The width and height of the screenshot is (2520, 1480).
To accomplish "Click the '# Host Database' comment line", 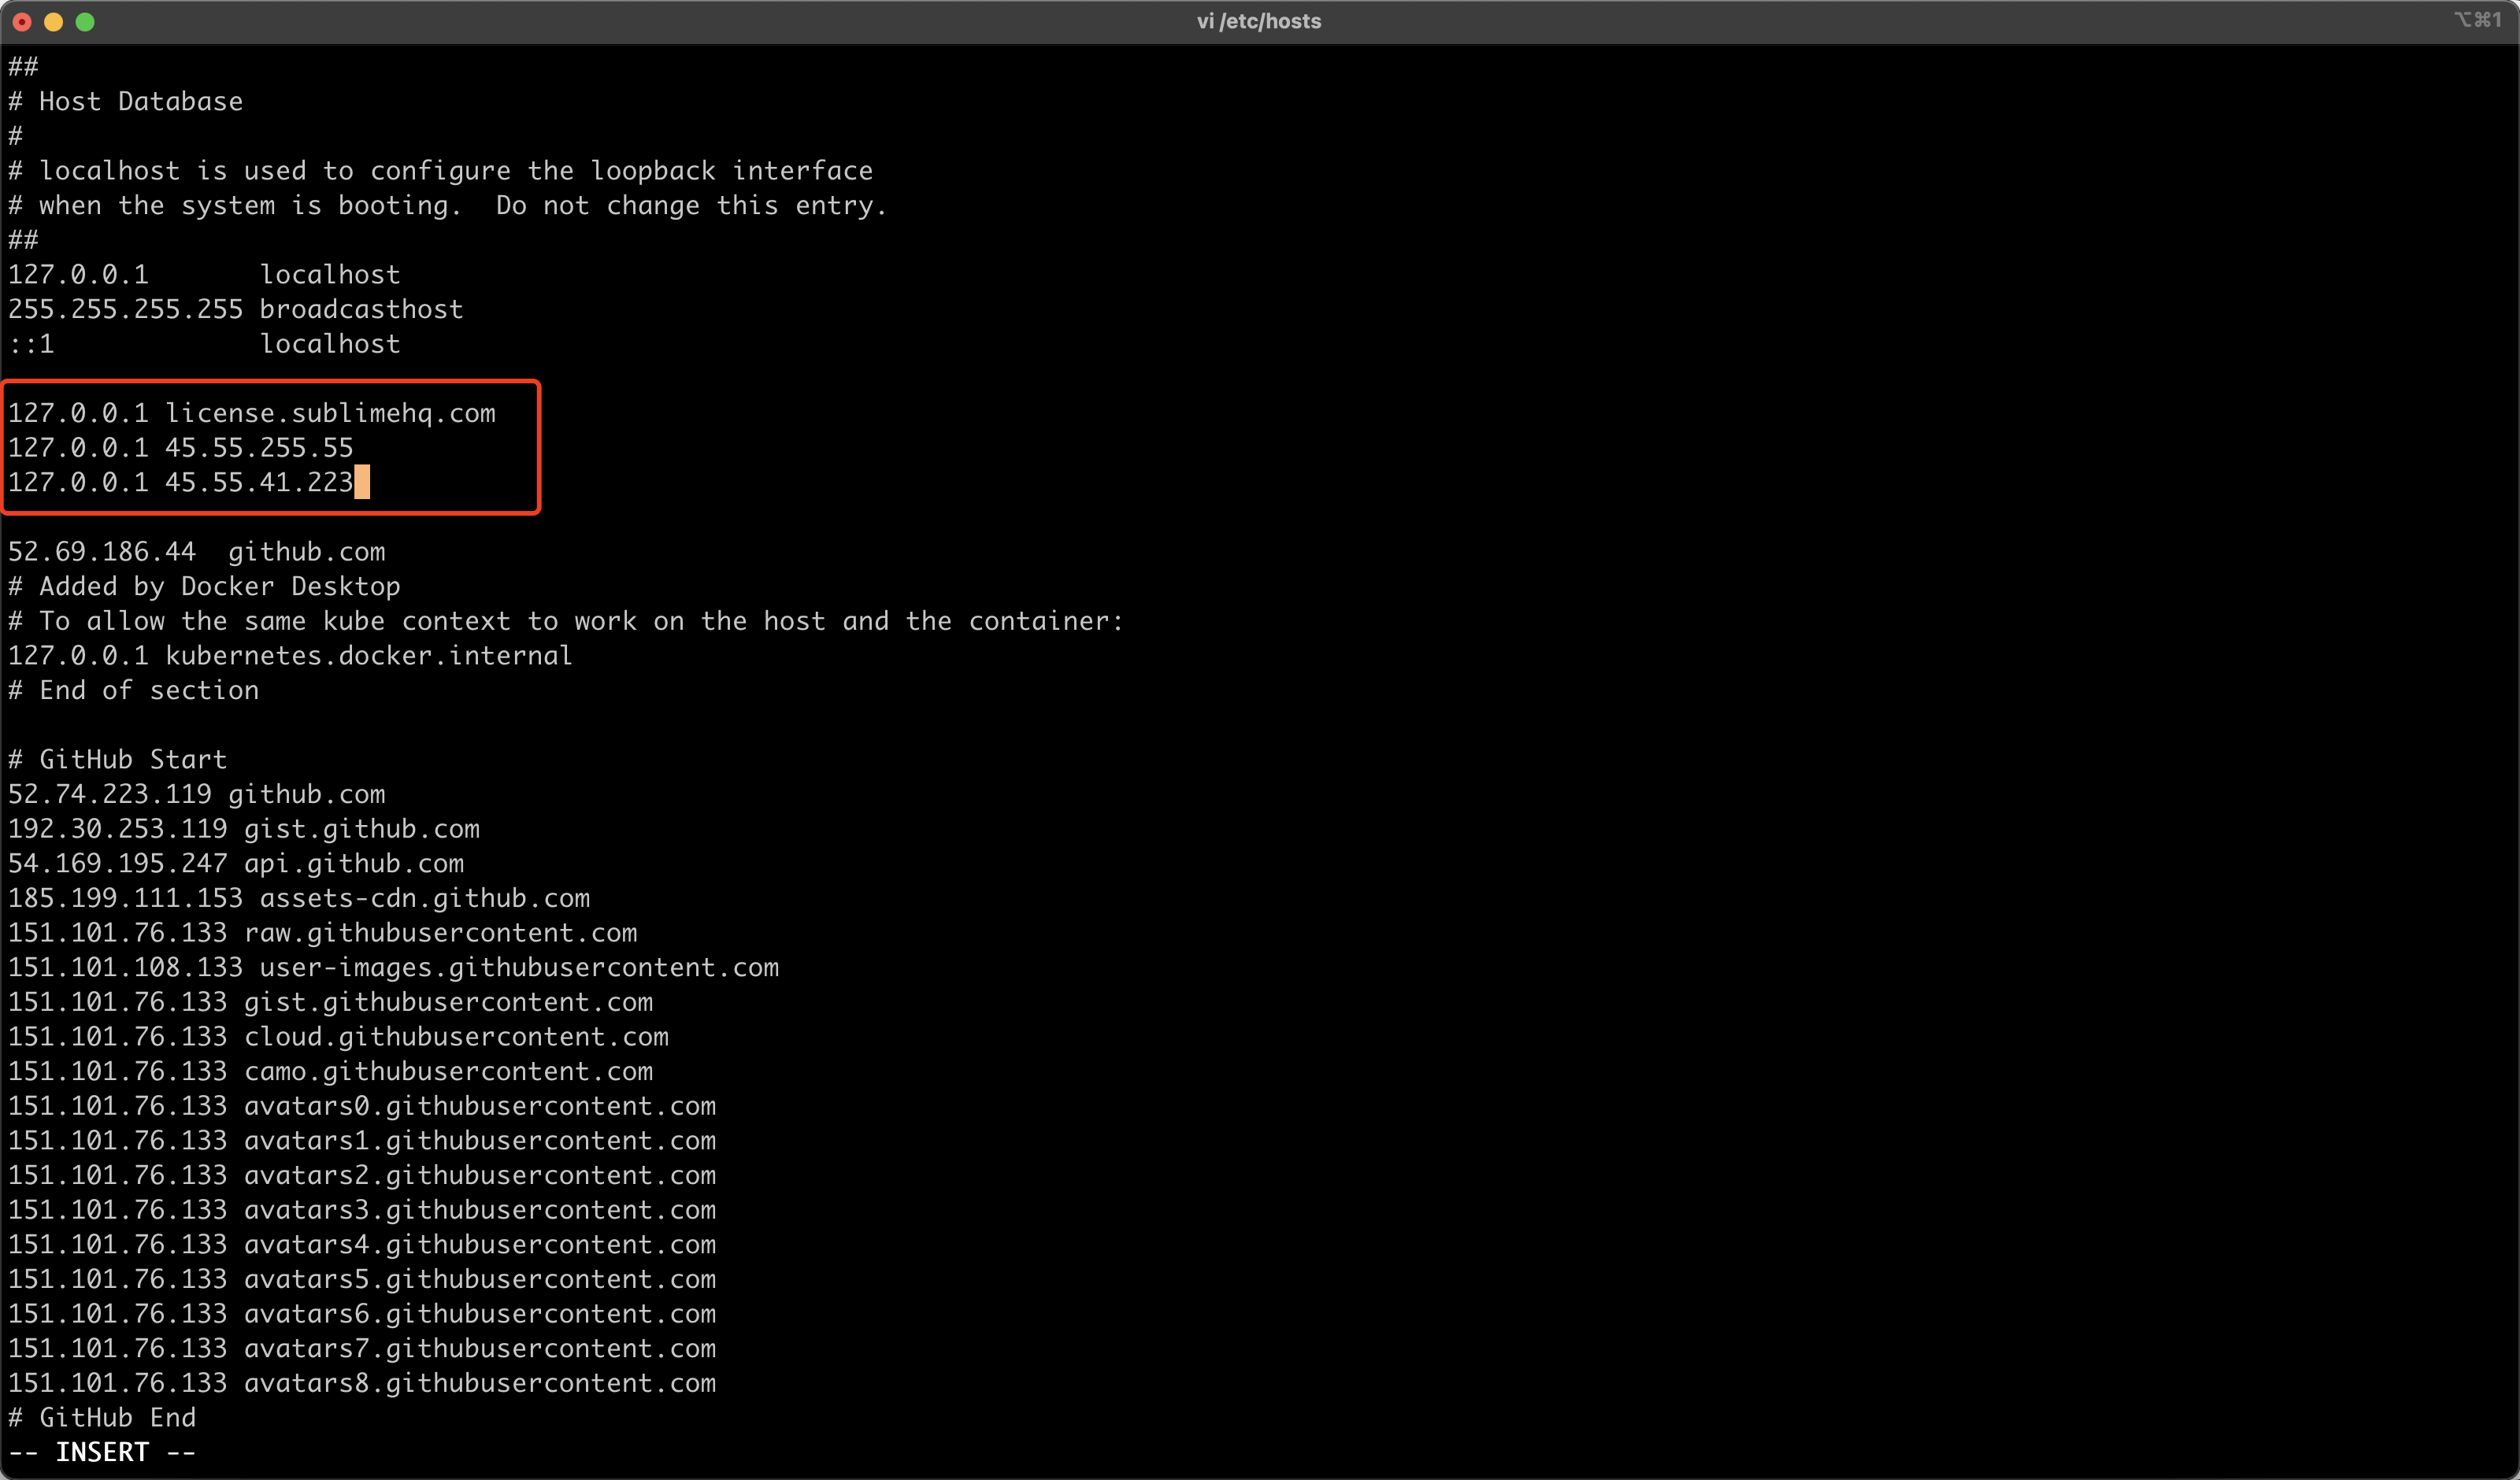I will (x=126, y=101).
